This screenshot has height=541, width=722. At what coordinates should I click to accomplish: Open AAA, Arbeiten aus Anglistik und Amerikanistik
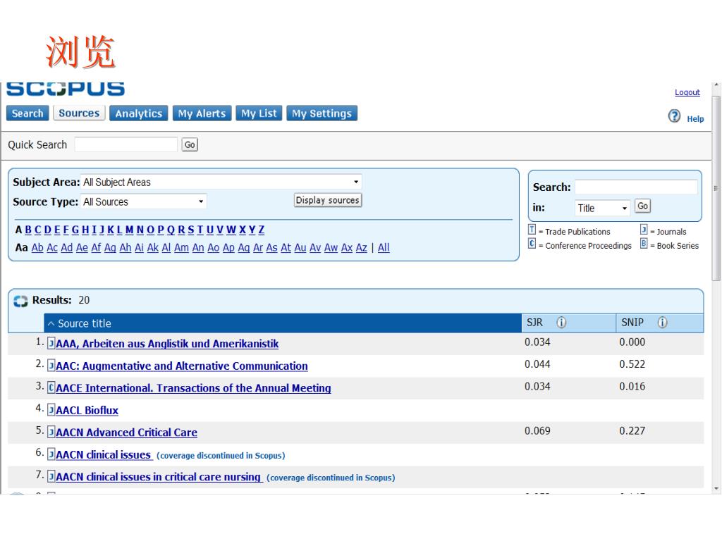(167, 344)
